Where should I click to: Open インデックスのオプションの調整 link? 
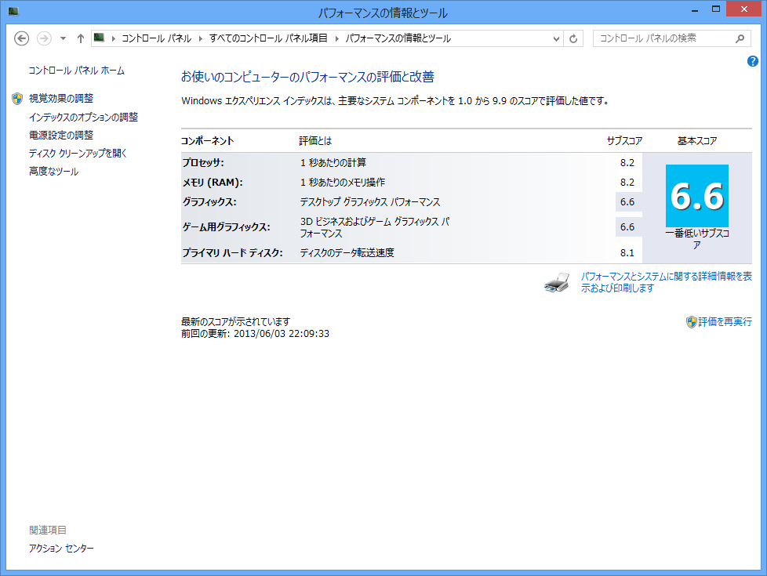(x=84, y=117)
